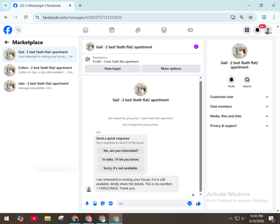Mute this Gail conversation
This screenshot has height=224, width=280.
pos(231,80)
